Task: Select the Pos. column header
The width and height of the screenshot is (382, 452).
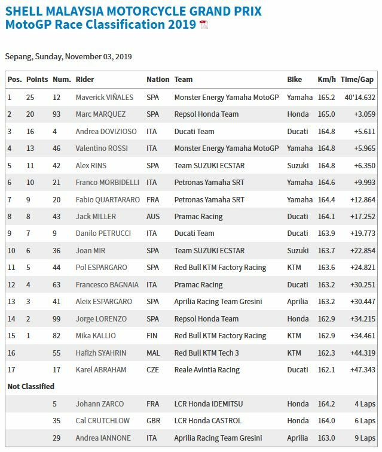Action: [15, 80]
